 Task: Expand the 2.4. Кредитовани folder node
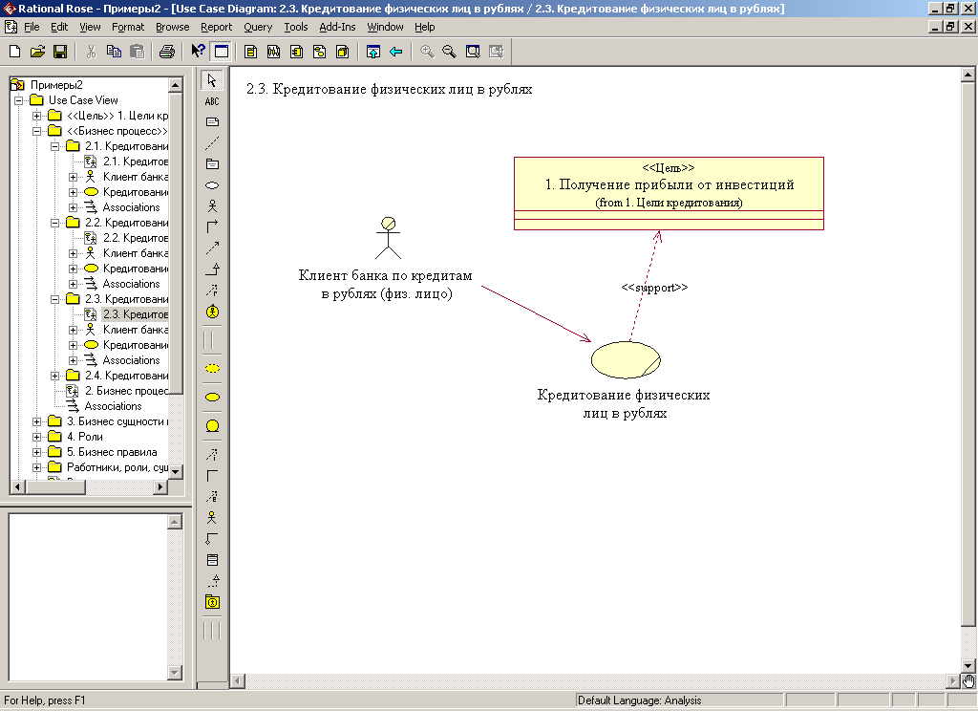(55, 376)
